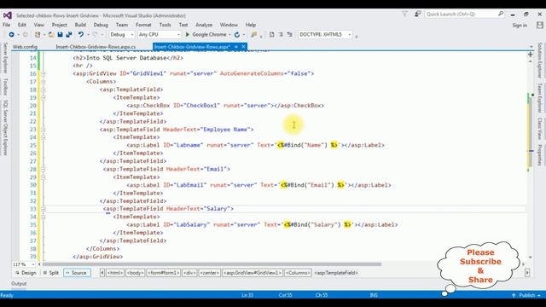This screenshot has height=307, width=546.
Task: Click the Open File folder icon
Action: [x=51, y=34]
